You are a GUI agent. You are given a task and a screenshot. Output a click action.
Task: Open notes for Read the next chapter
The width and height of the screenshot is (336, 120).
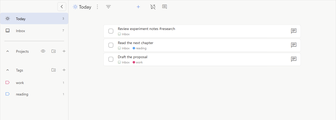click(294, 45)
